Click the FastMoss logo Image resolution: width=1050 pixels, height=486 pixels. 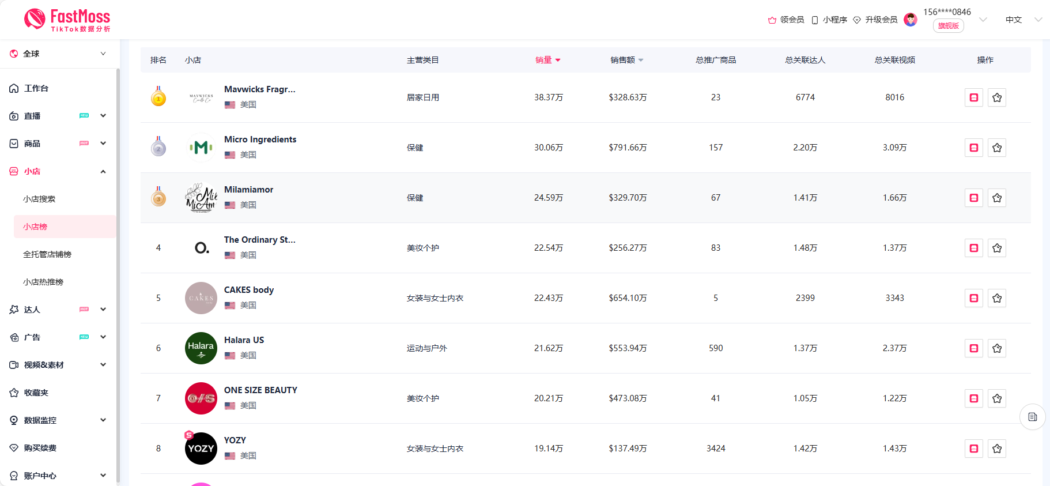click(x=67, y=20)
